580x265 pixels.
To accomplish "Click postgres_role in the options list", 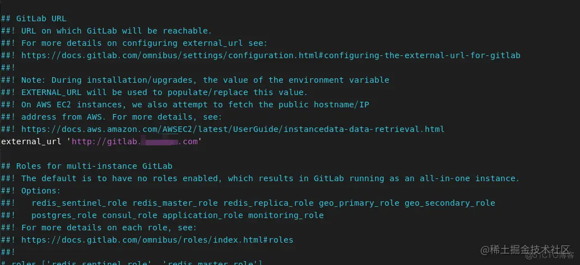I will tap(64, 215).
